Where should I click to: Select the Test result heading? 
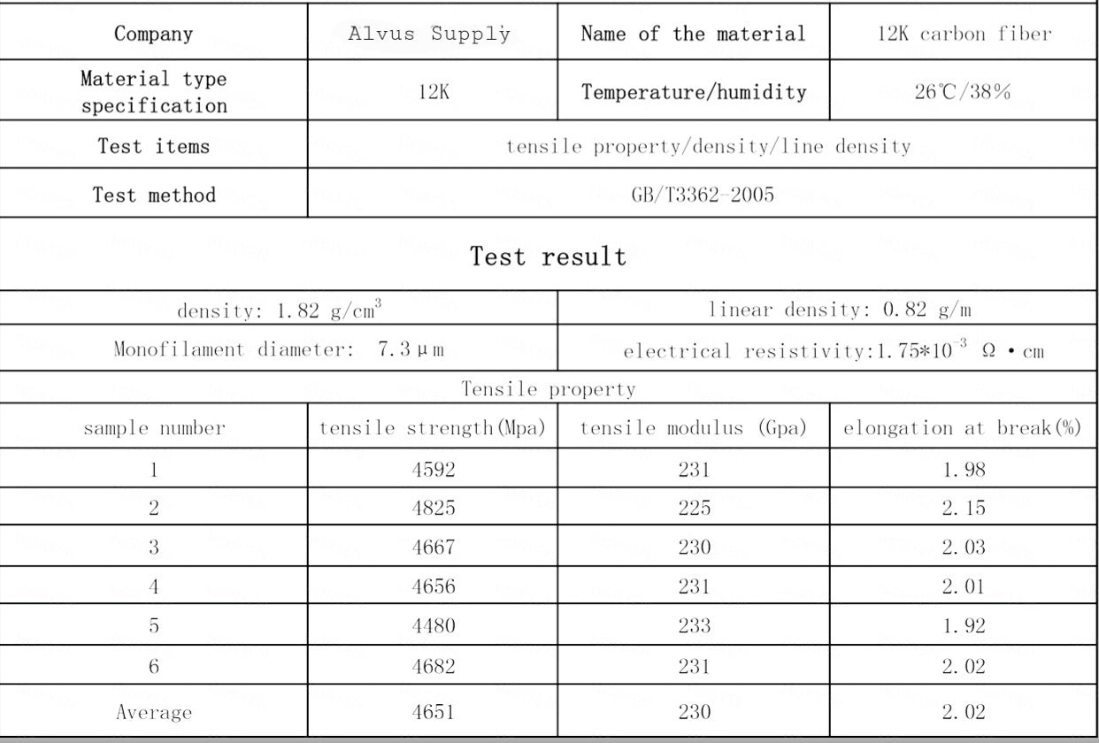pyautogui.click(x=548, y=257)
